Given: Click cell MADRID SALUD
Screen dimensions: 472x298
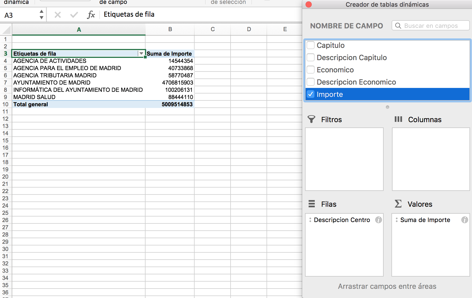Looking at the screenshot, I should 79,97.
